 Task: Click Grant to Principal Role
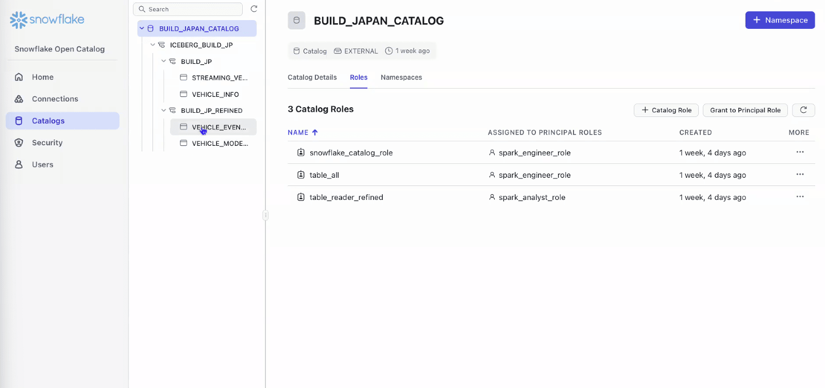(x=745, y=110)
